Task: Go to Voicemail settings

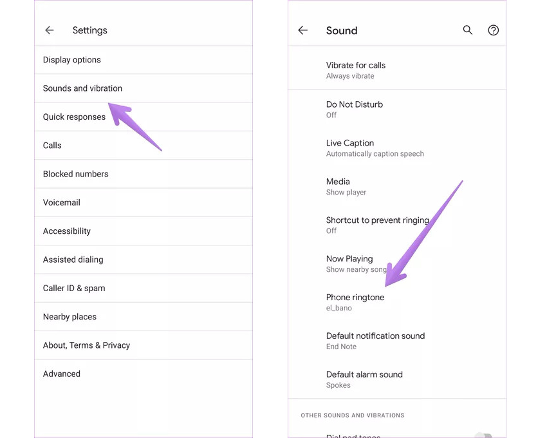Action: (62, 202)
